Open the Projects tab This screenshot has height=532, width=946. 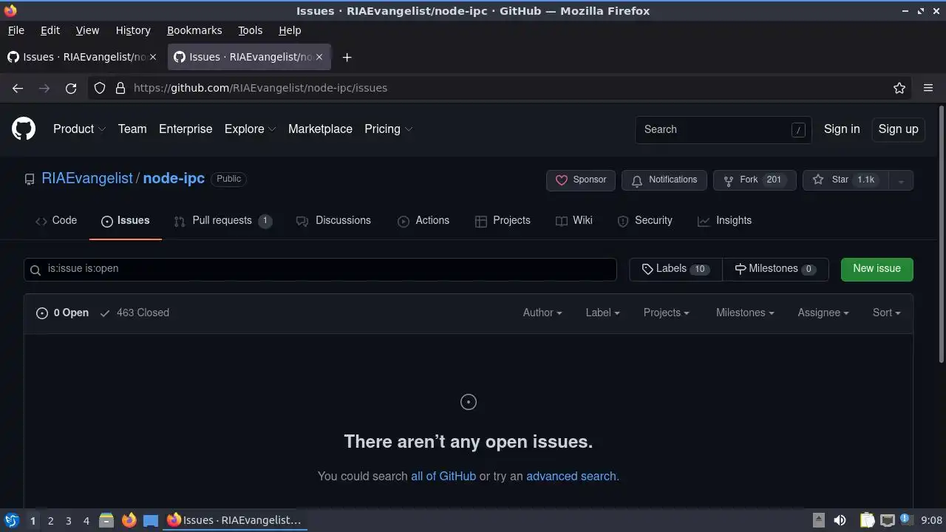pos(503,220)
